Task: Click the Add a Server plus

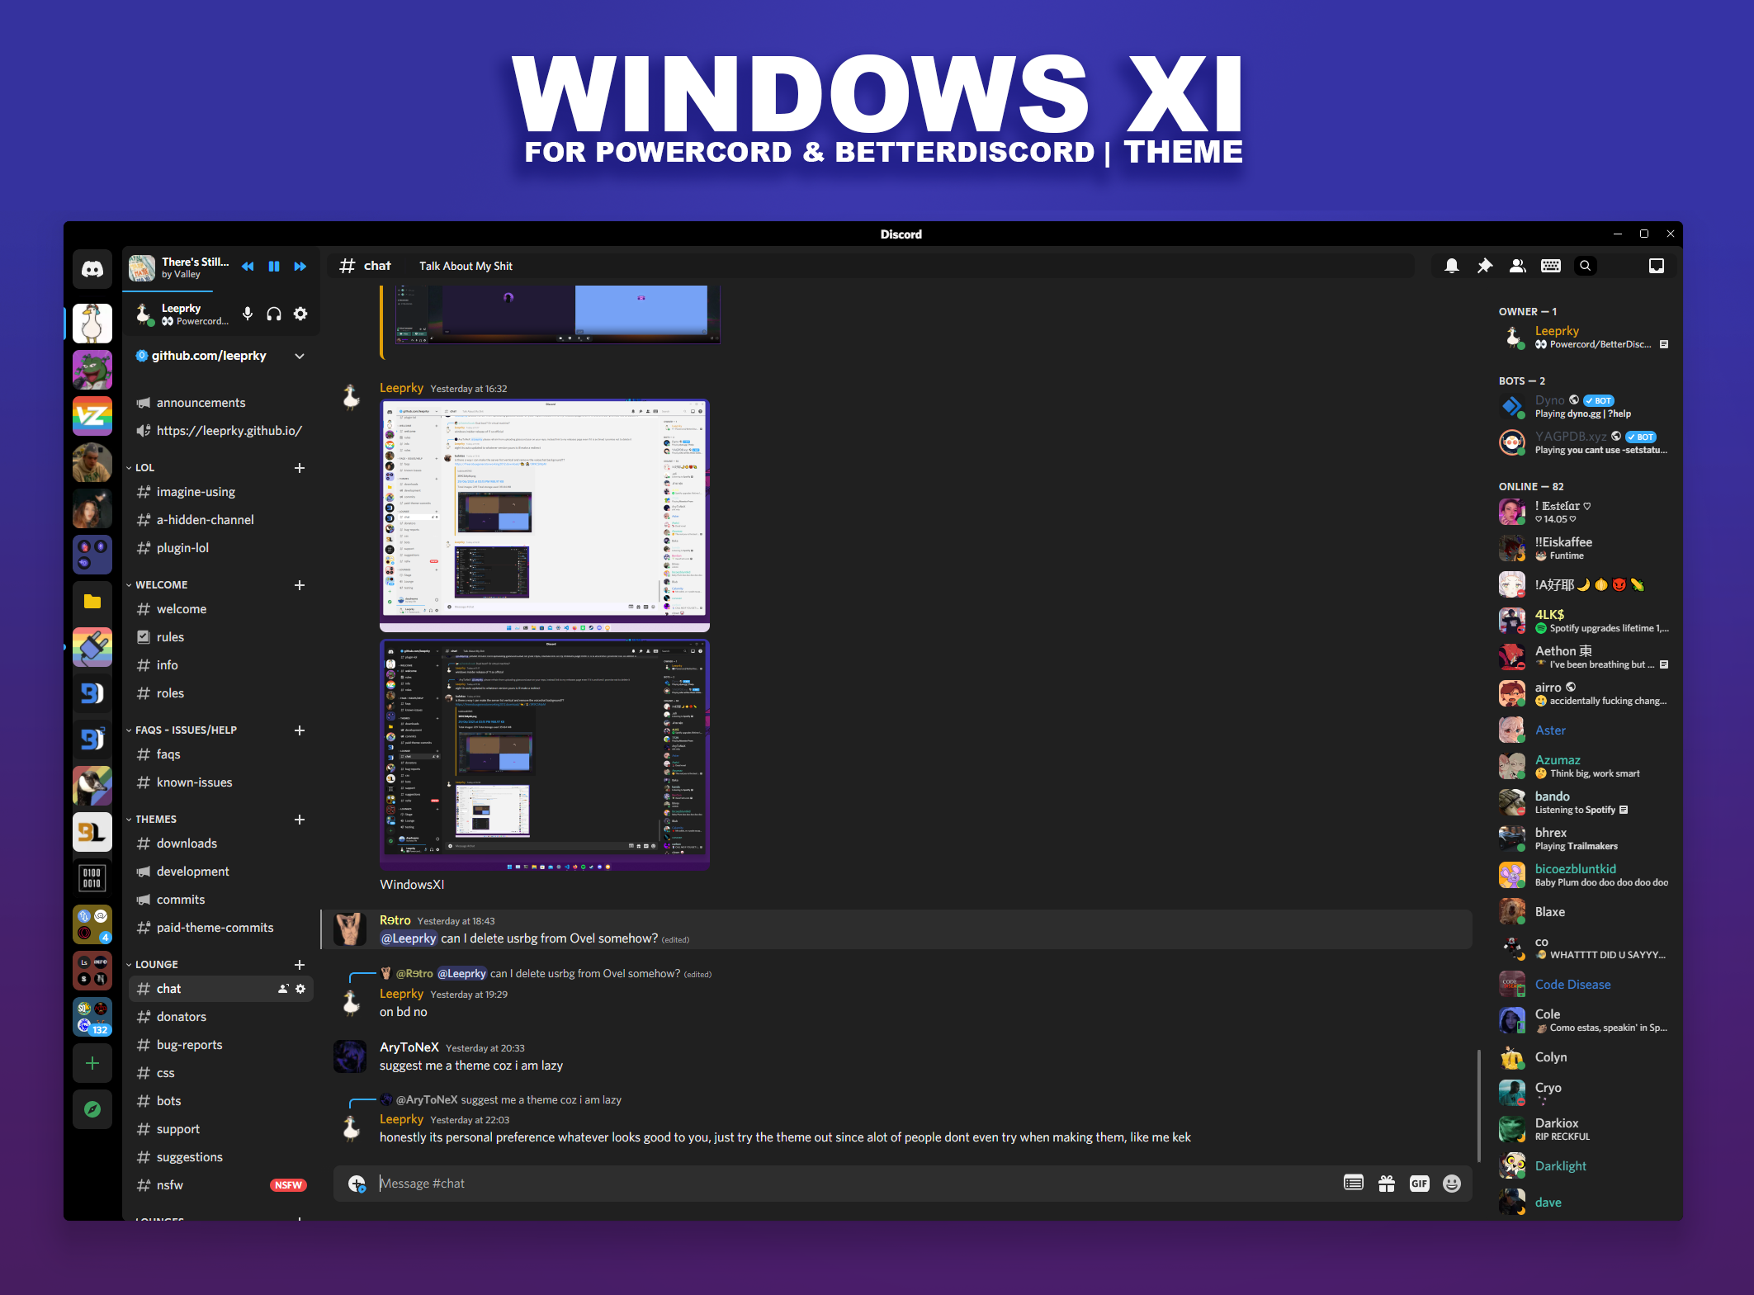Action: click(92, 1063)
